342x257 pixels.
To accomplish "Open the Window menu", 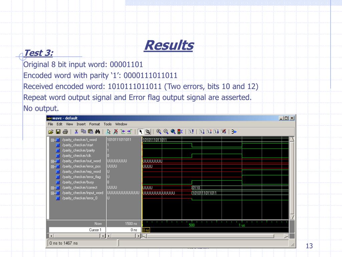I will click(121, 124).
